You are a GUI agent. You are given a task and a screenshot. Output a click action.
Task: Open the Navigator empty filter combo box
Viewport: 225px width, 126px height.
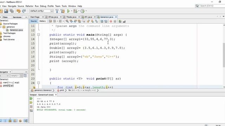pyautogui.click(x=16, y=76)
